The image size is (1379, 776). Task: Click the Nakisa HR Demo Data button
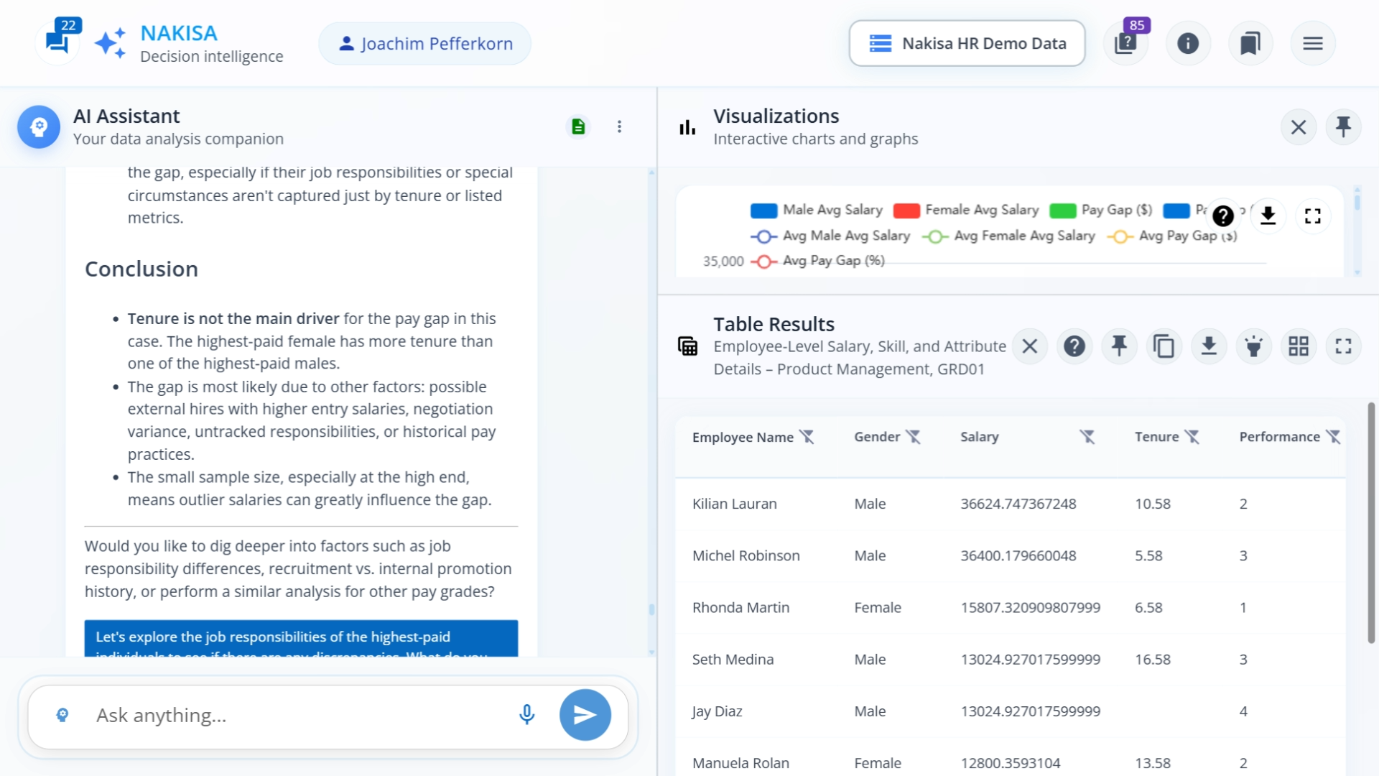[x=967, y=43]
